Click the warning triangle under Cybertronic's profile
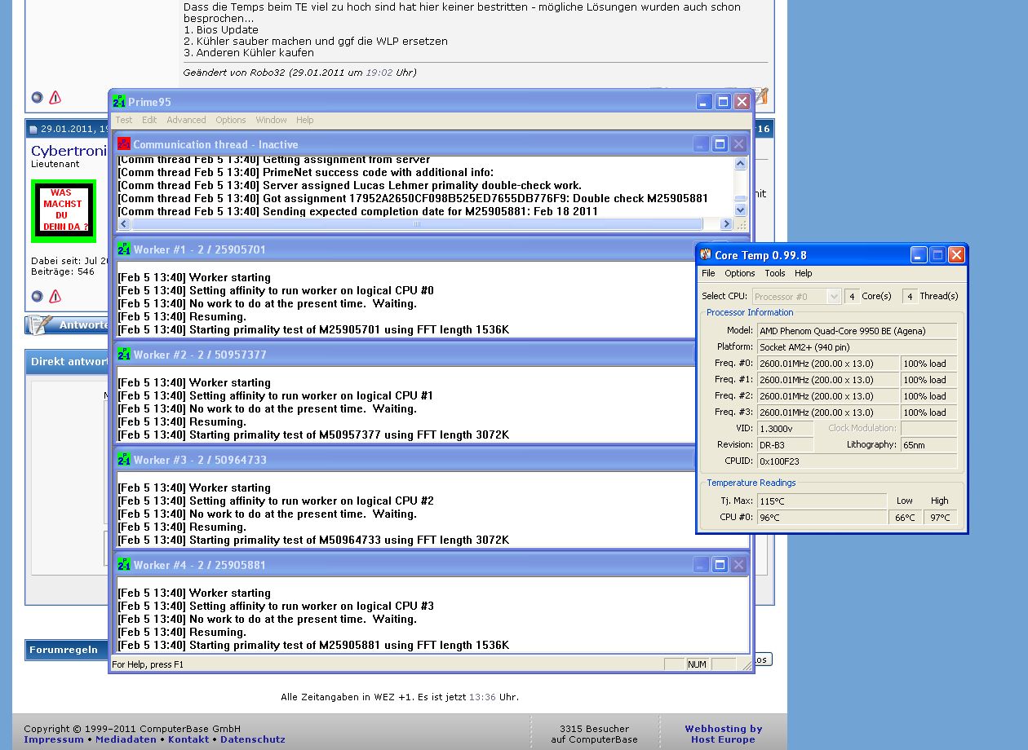This screenshot has height=750, width=1028. [x=55, y=296]
